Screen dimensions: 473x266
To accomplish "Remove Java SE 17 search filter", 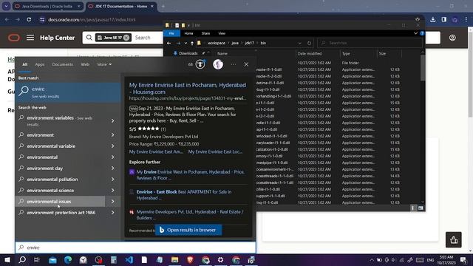I will pos(126,38).
